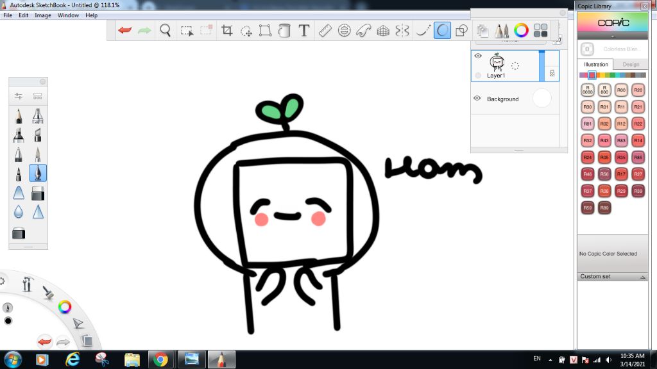The height and width of the screenshot is (369, 657).
Task: Select the Colorless Blender button
Action: point(587,49)
